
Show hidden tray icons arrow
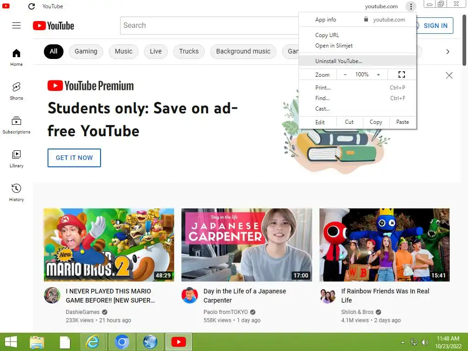coord(403,342)
